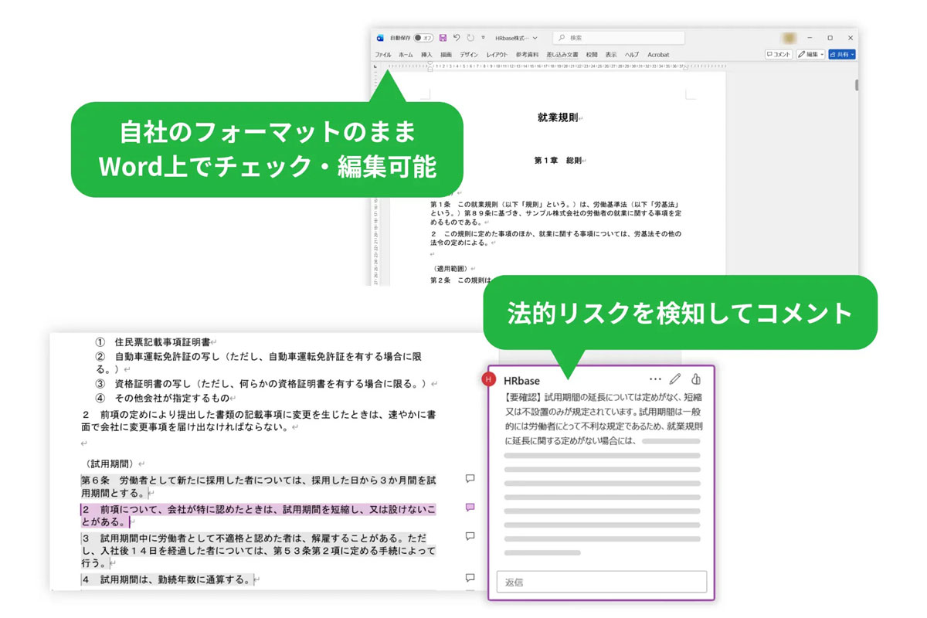
Task: Click the tab selector at ruler corner
Action: [x=376, y=66]
